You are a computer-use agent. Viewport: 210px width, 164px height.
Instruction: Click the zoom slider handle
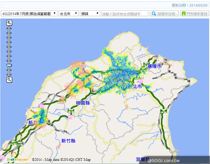click(9, 65)
